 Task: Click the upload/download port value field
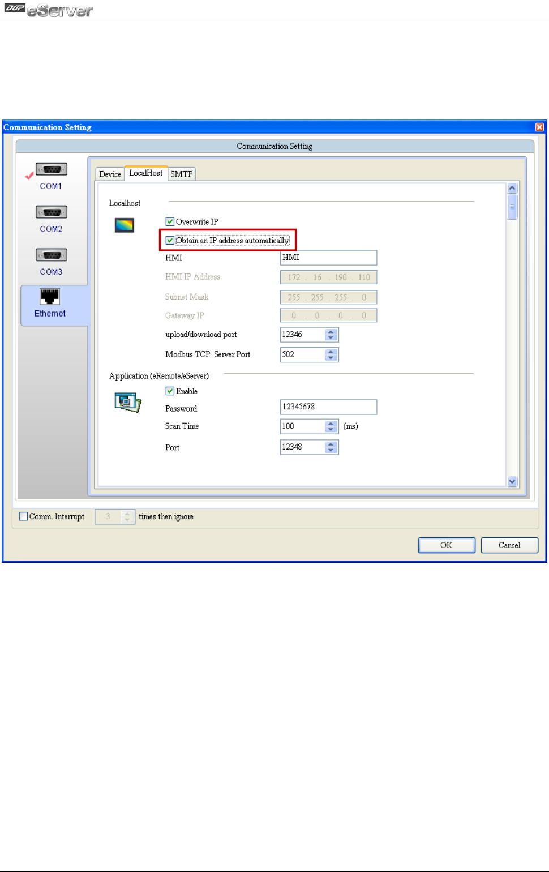(303, 335)
